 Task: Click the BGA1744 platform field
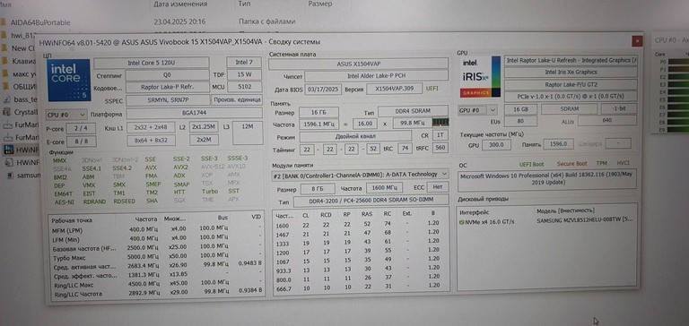tap(194, 114)
